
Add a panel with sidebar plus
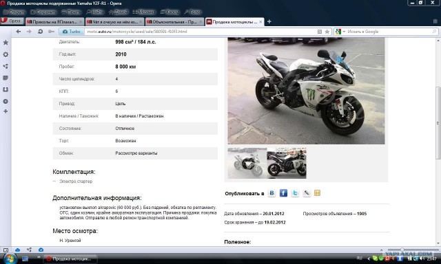coord(6,111)
